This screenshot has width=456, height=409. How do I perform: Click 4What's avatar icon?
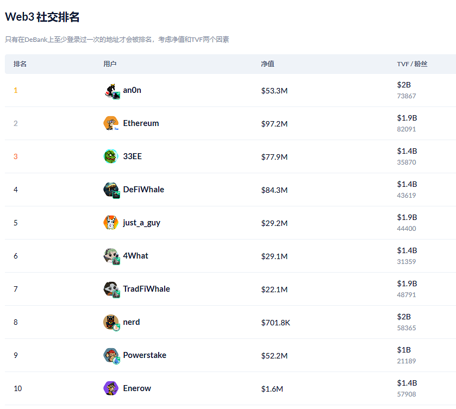point(111,256)
